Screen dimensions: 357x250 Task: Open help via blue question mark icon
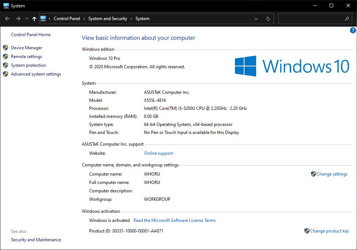coord(353,30)
